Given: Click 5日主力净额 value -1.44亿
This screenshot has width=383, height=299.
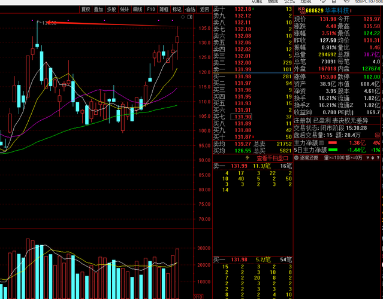Looking at the screenshot, I should [357, 150].
